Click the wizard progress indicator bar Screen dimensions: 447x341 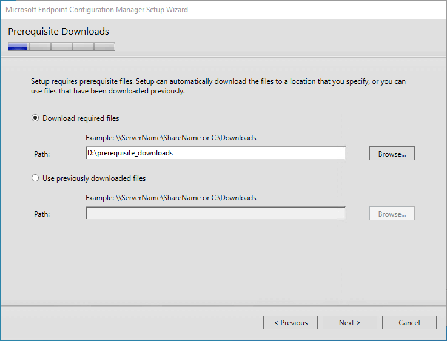click(x=62, y=47)
